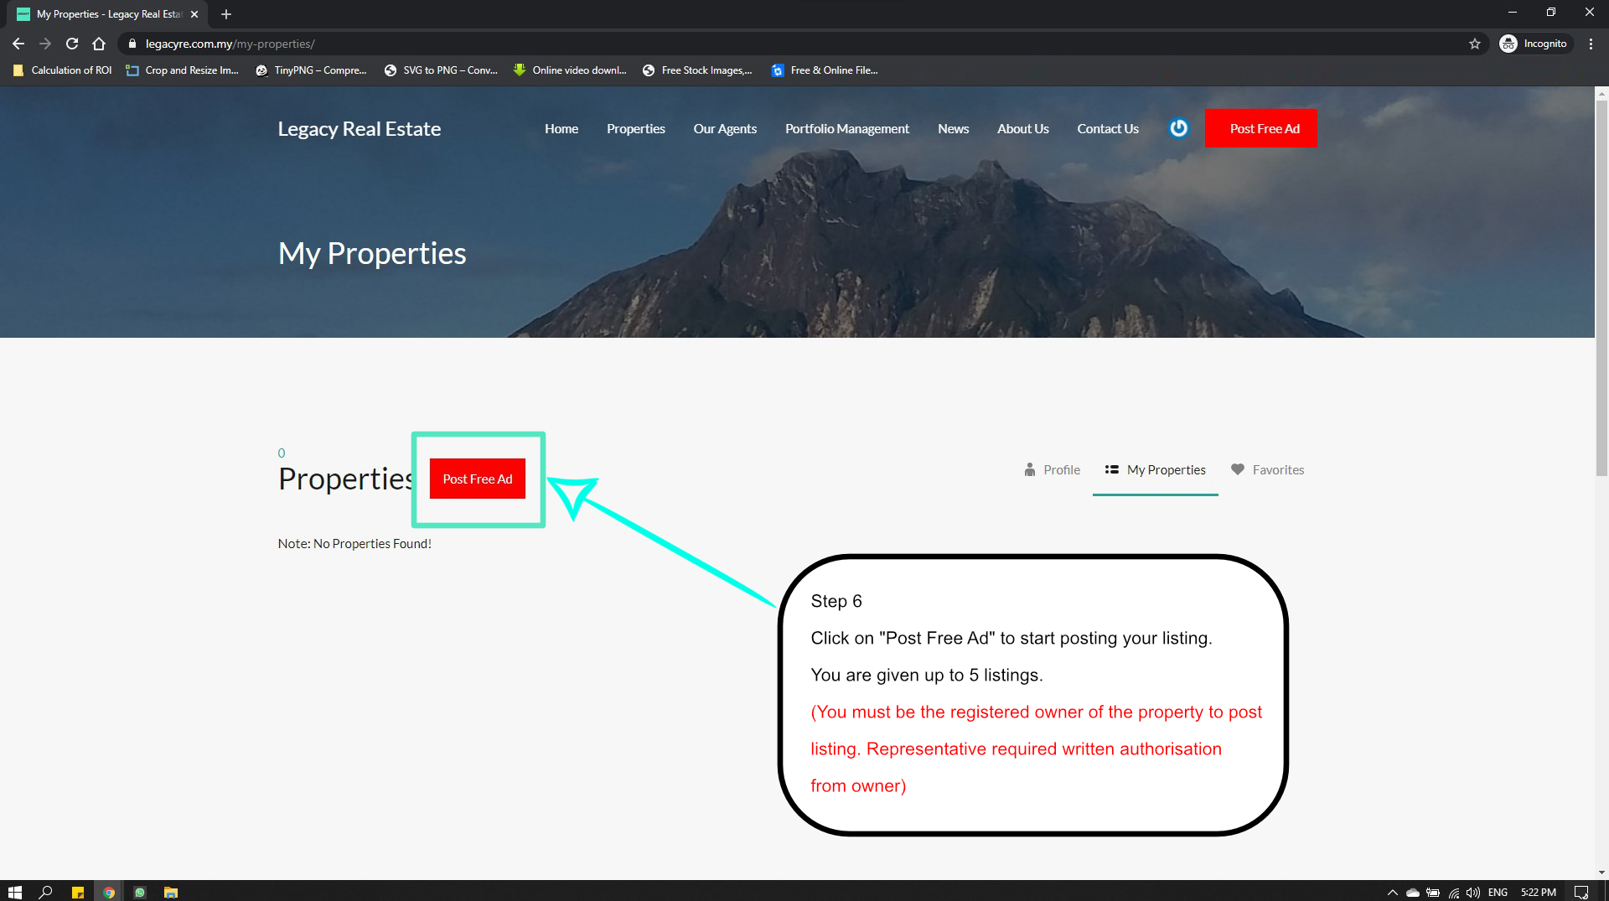
Task: Open News menu item
Action: coord(954,128)
